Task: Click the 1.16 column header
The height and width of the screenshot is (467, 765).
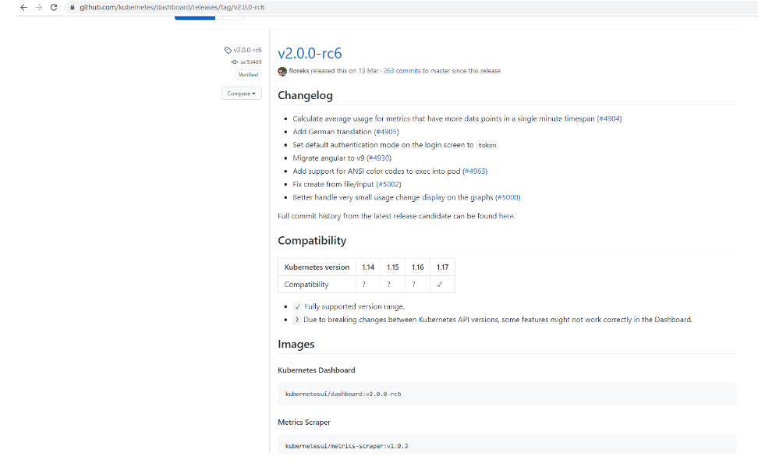Action: 418,267
